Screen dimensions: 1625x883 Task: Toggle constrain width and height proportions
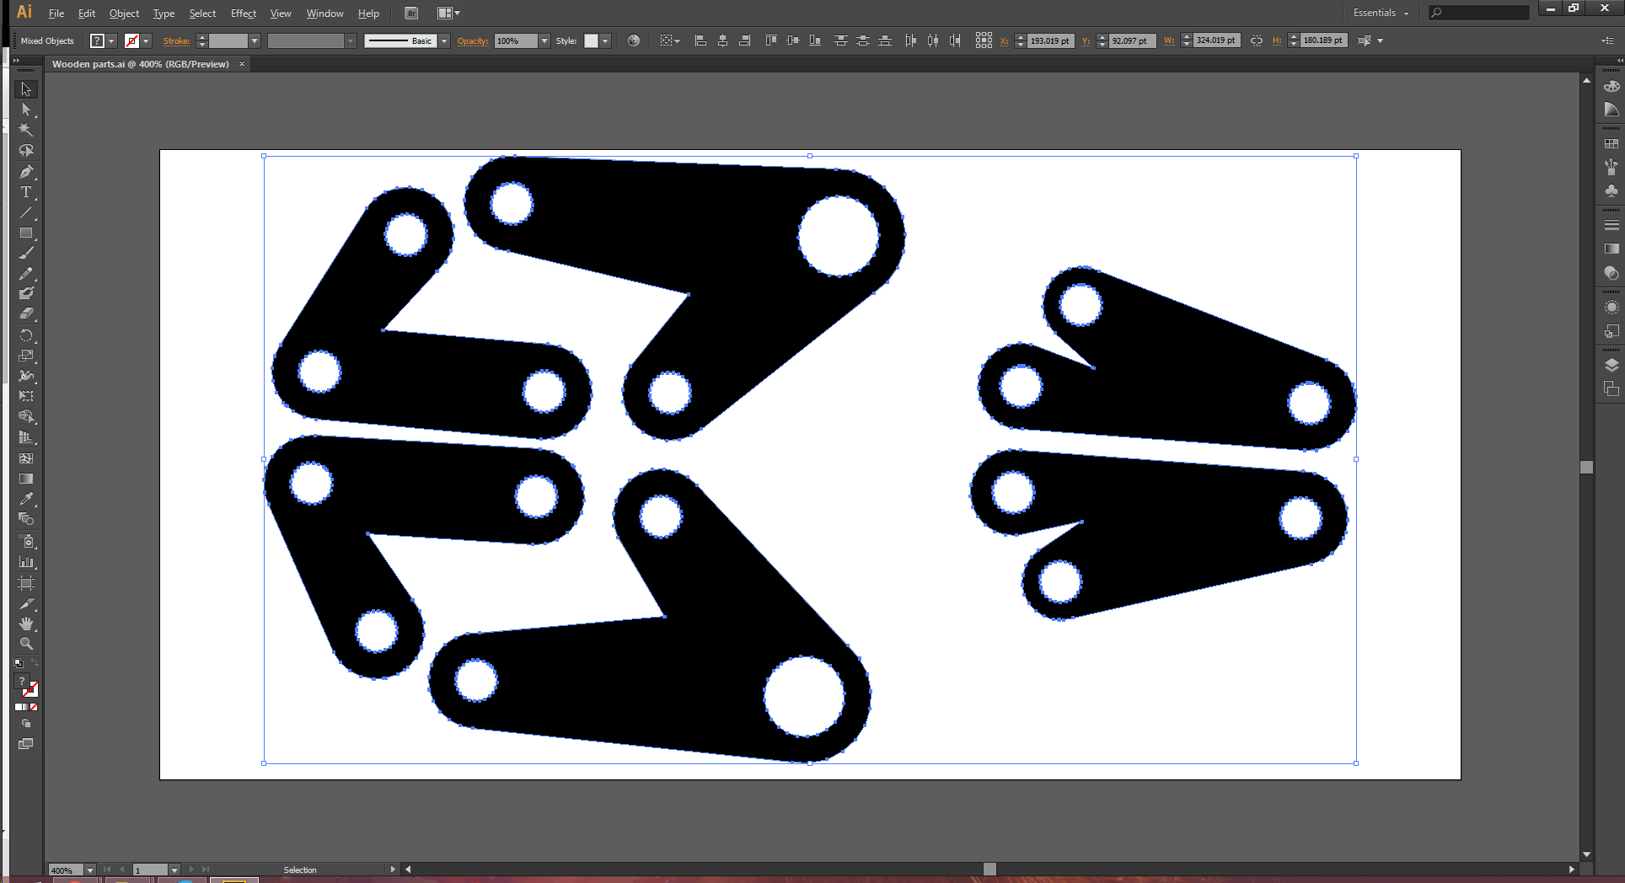click(1257, 40)
